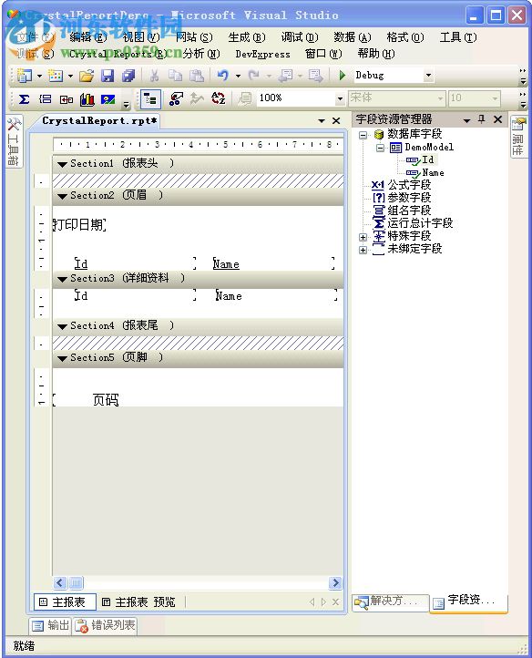Open the 文件(F) menu
The image size is (532, 658).
tap(36, 37)
